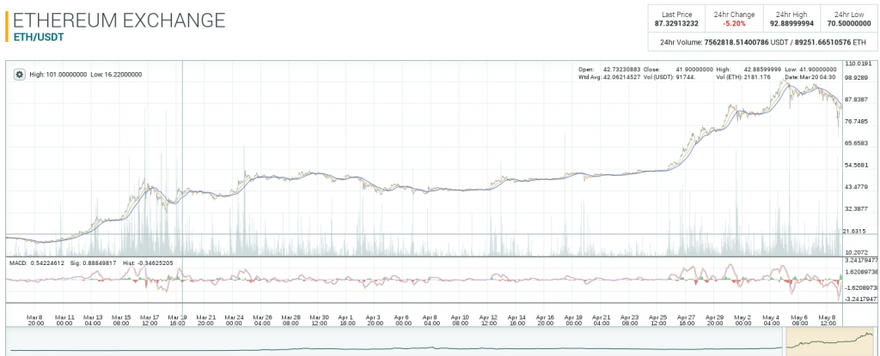Click the chart High/Low summary text
Screen dimensions: 880x356
pos(86,75)
